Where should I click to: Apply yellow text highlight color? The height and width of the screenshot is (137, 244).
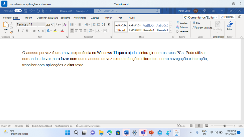55,31
